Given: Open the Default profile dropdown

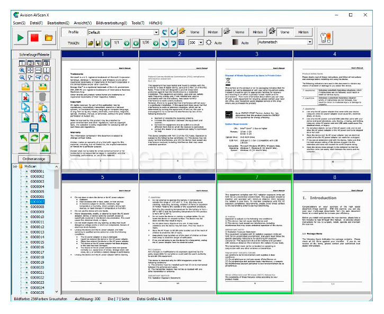Looking at the screenshot, I should (x=156, y=32).
